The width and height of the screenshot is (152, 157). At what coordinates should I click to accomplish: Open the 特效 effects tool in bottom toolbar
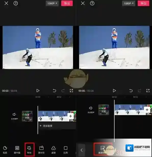click(29, 150)
